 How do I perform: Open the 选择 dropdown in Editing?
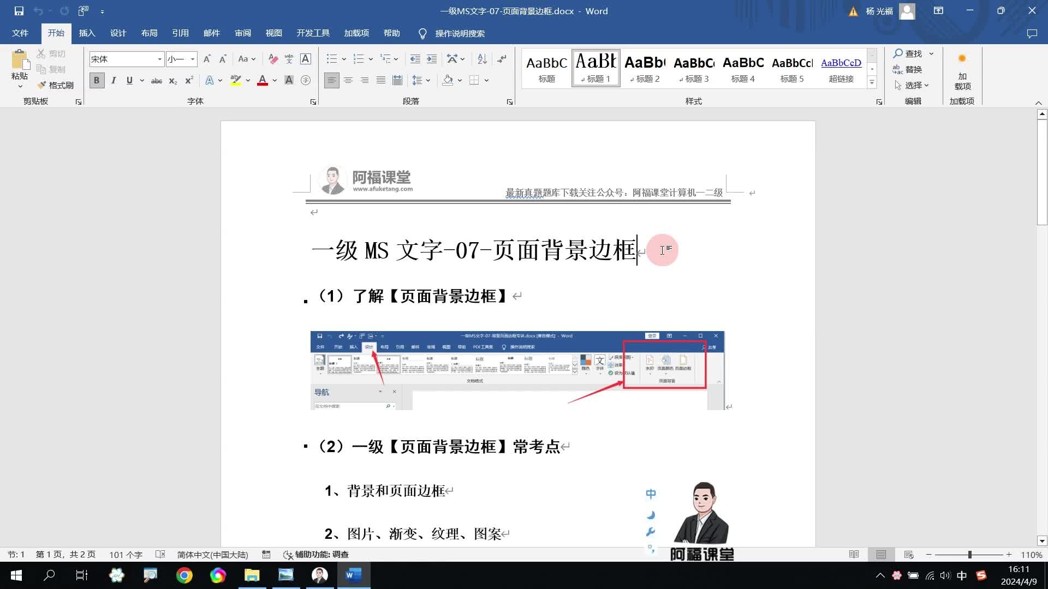click(912, 85)
